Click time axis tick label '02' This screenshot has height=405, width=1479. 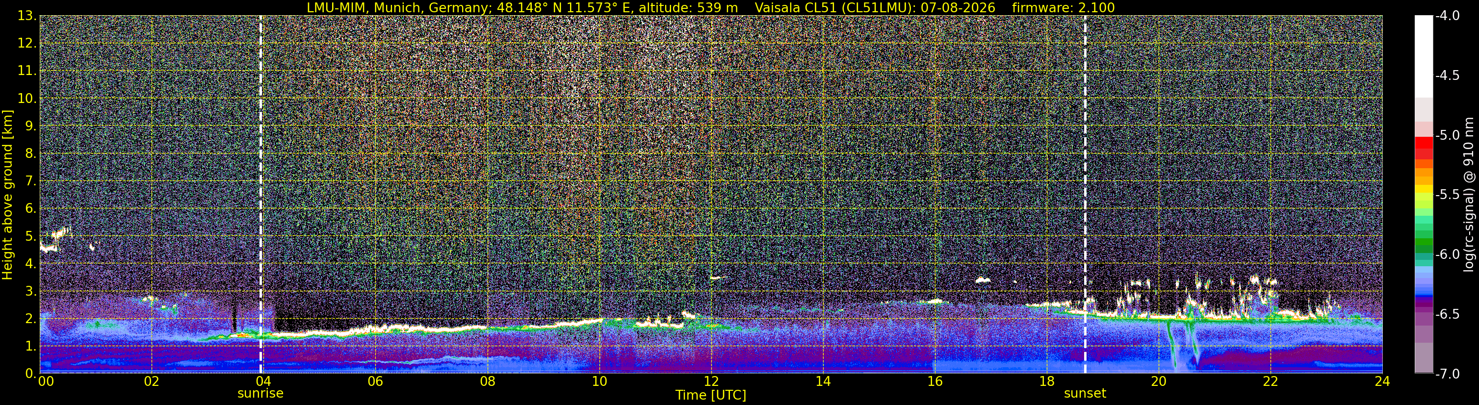(151, 382)
